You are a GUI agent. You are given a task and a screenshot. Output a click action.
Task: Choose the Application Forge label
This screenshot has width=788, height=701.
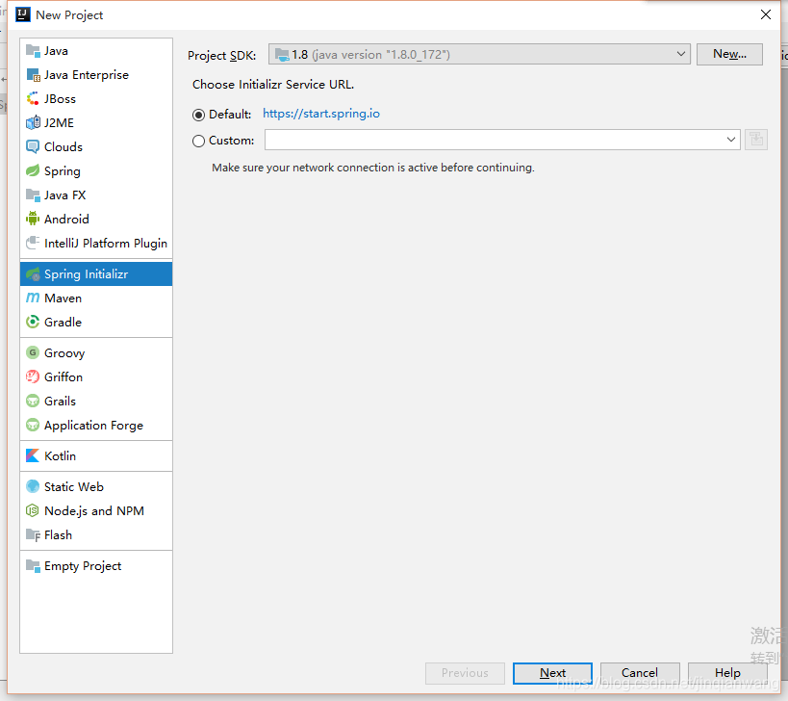point(93,426)
